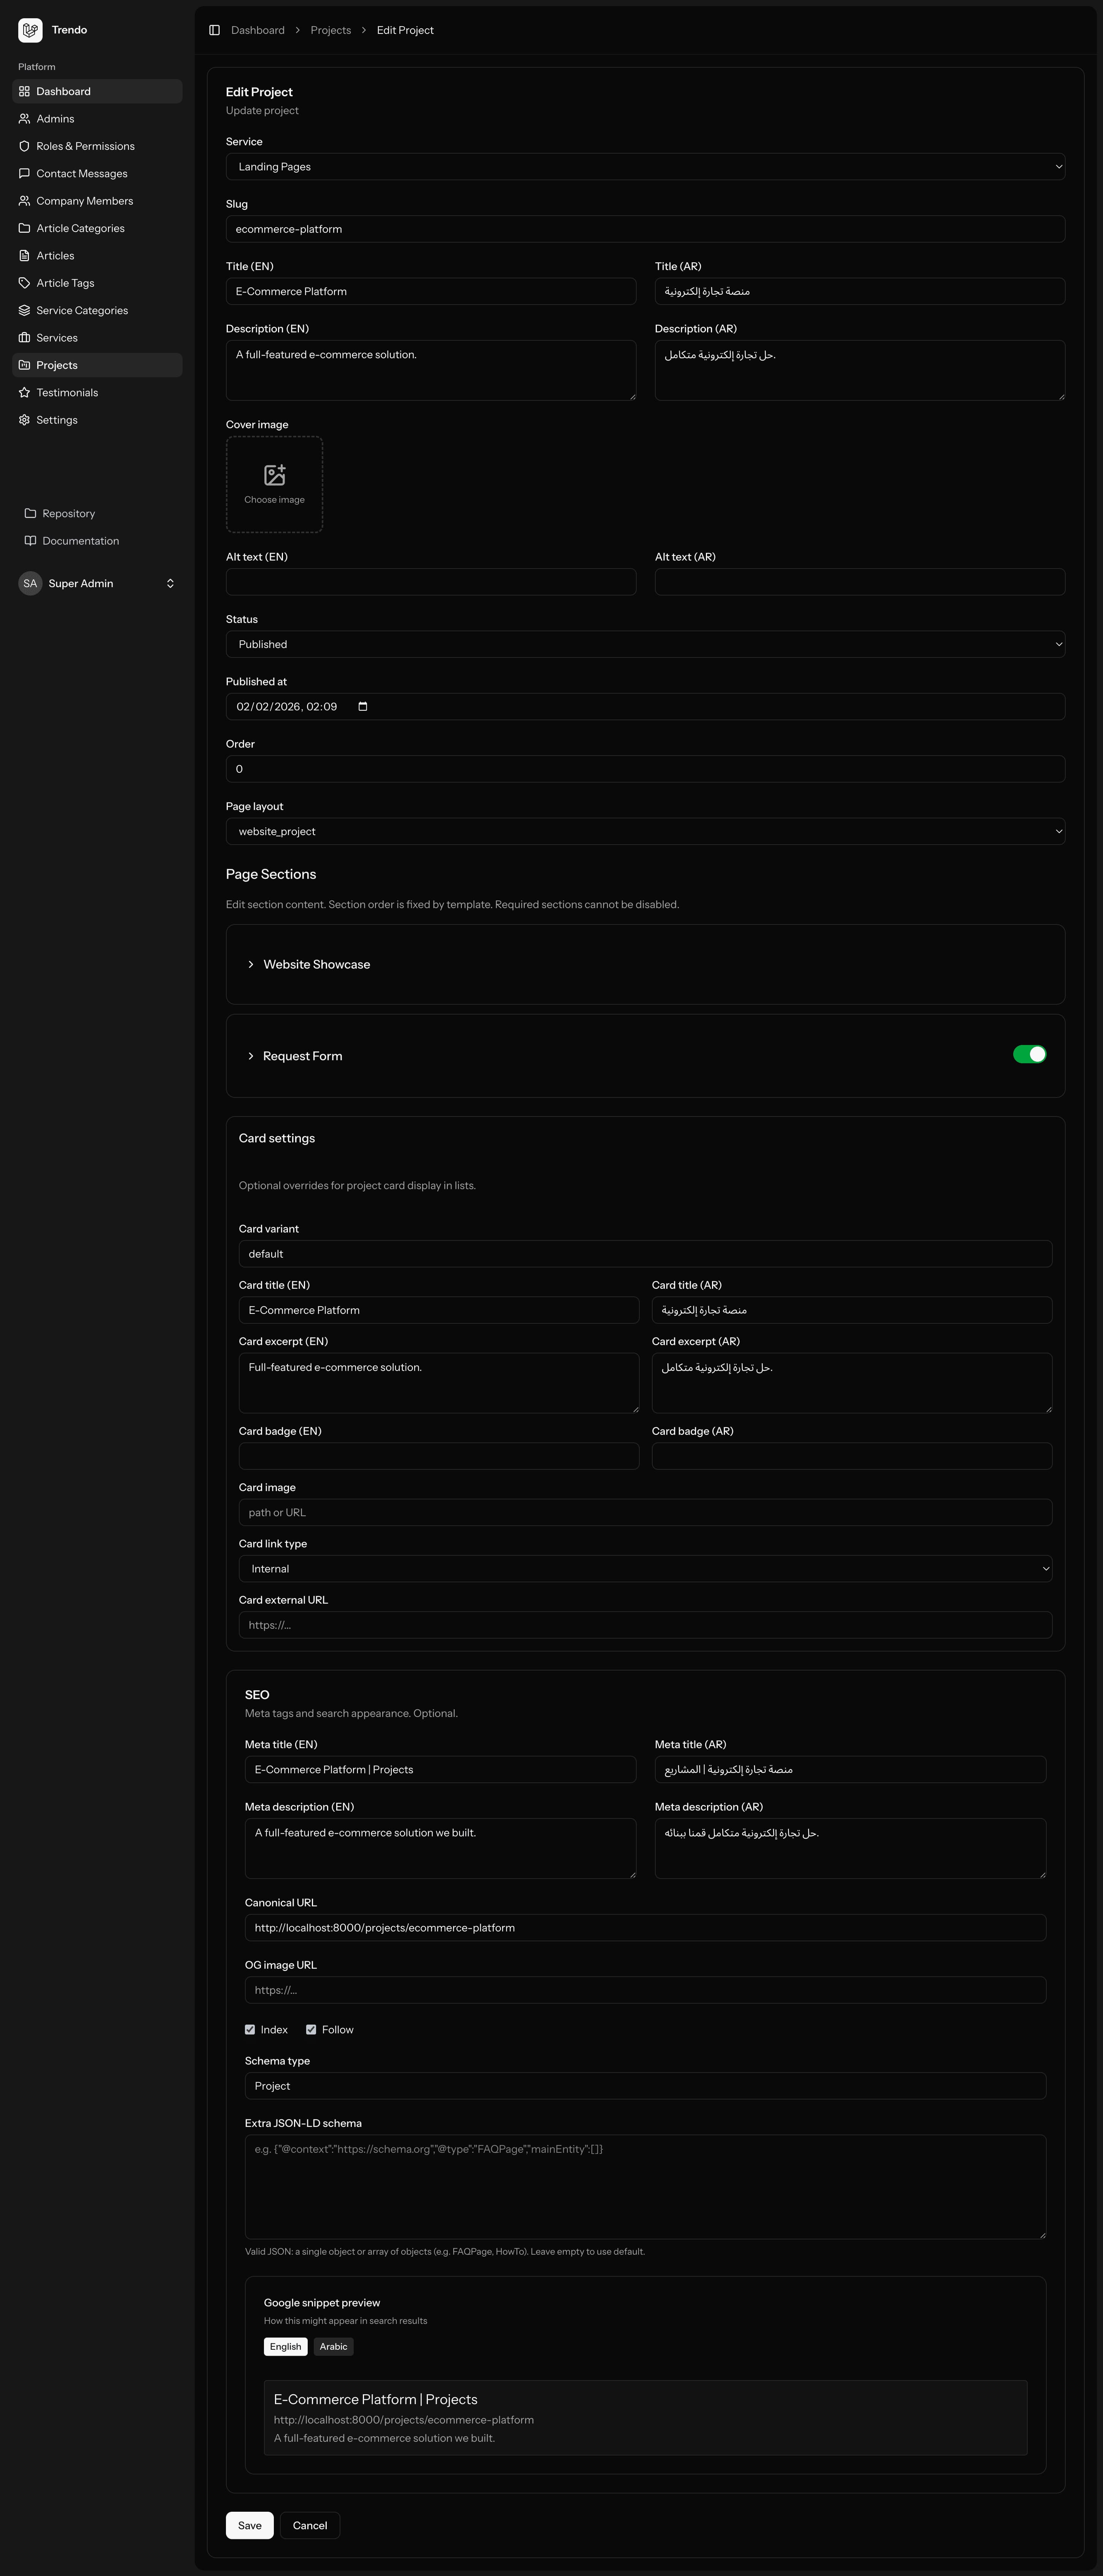Click the Trendo logo icon
Screen dimensions: 1103x2576
(x=30, y=30)
